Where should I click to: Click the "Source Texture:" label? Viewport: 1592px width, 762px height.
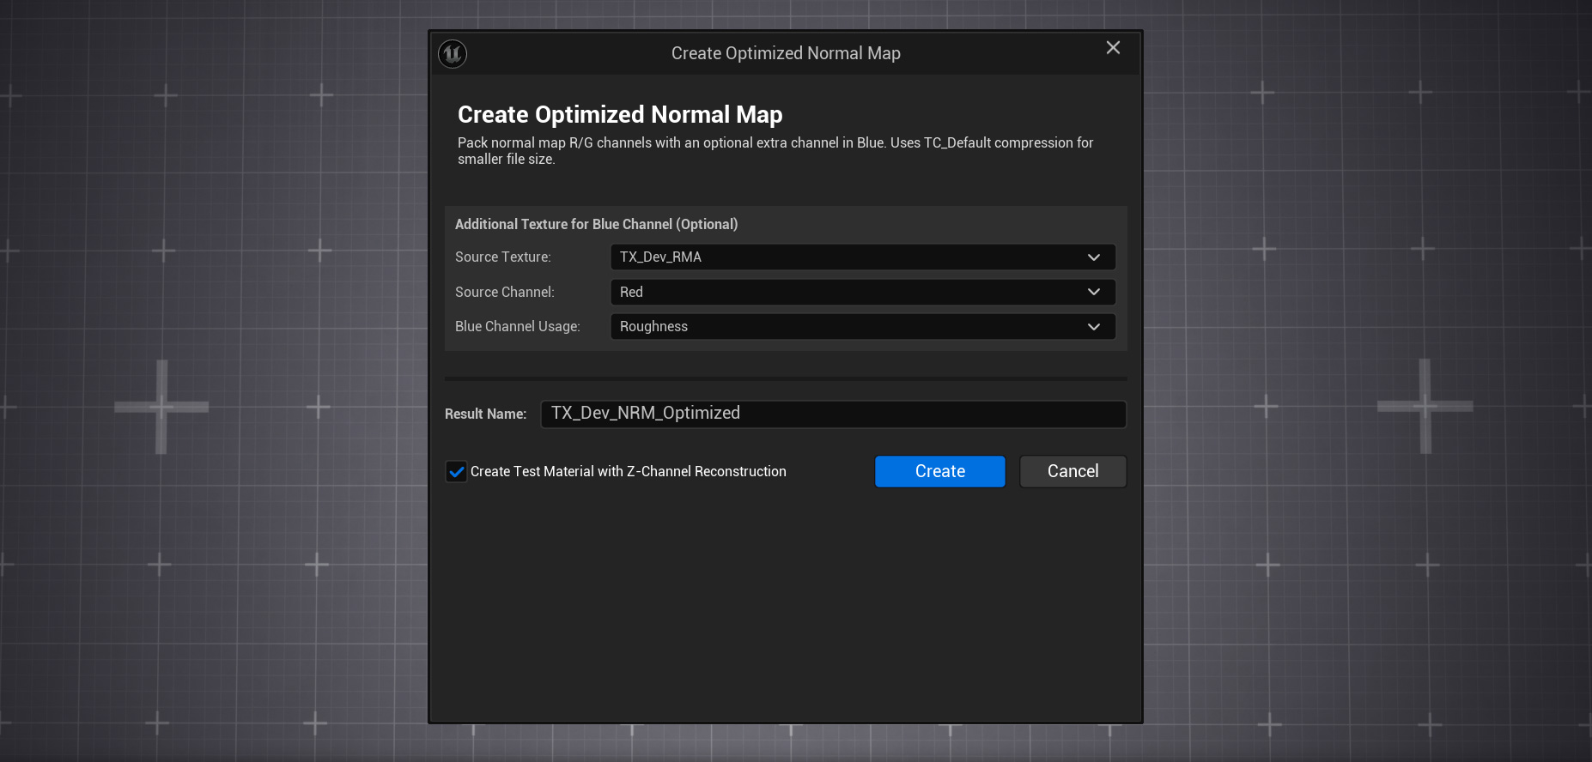pos(503,257)
